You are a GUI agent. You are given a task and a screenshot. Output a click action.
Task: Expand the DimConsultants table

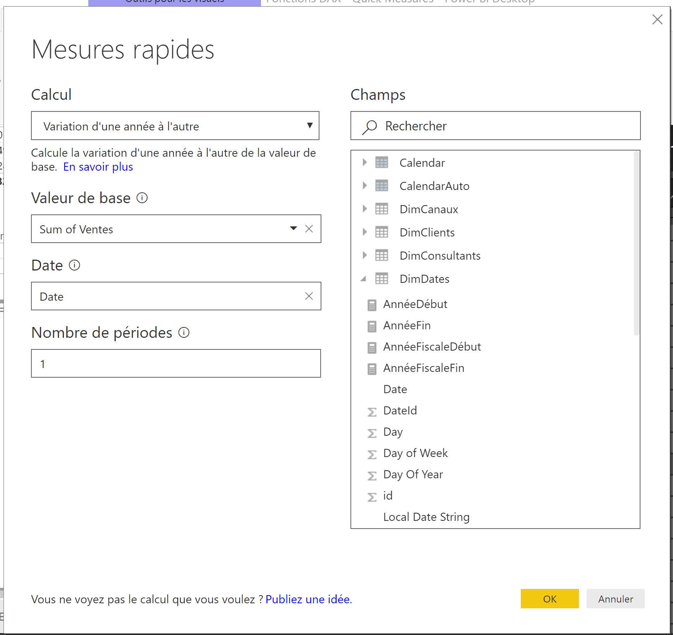pos(364,255)
